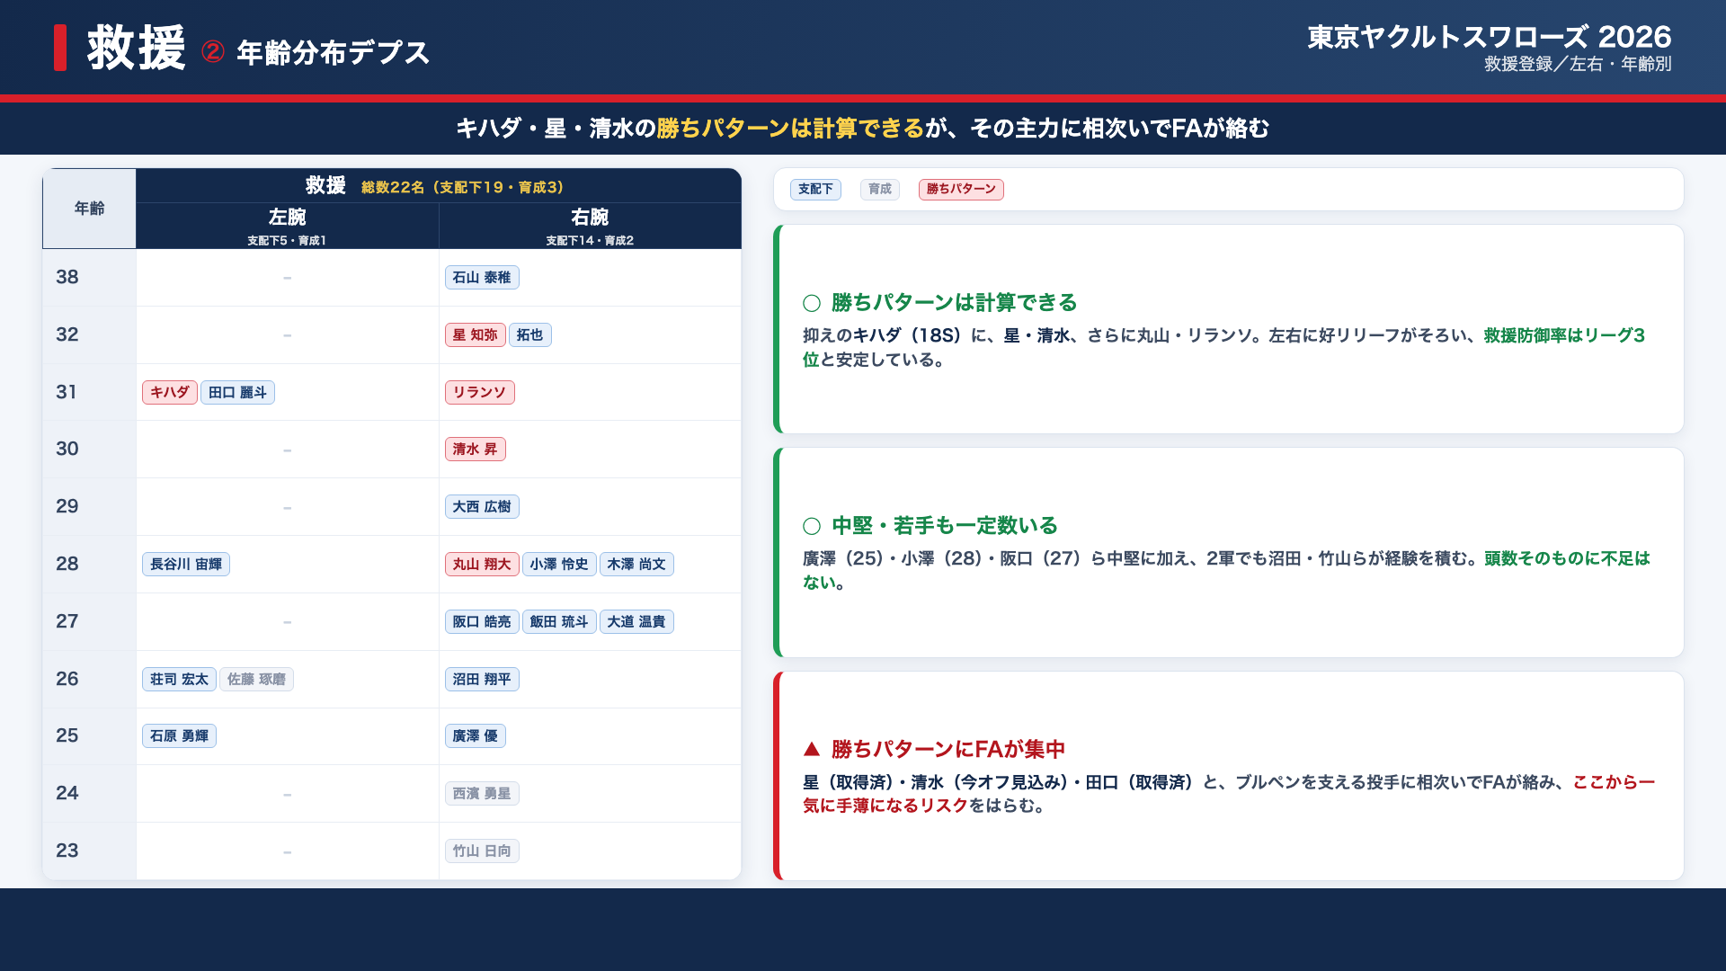Select the 大西 広樹 chip

482,507
